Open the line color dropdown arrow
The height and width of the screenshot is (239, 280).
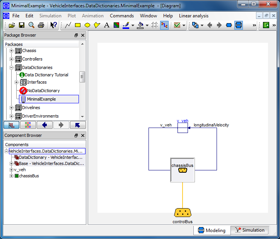[x=133, y=25]
